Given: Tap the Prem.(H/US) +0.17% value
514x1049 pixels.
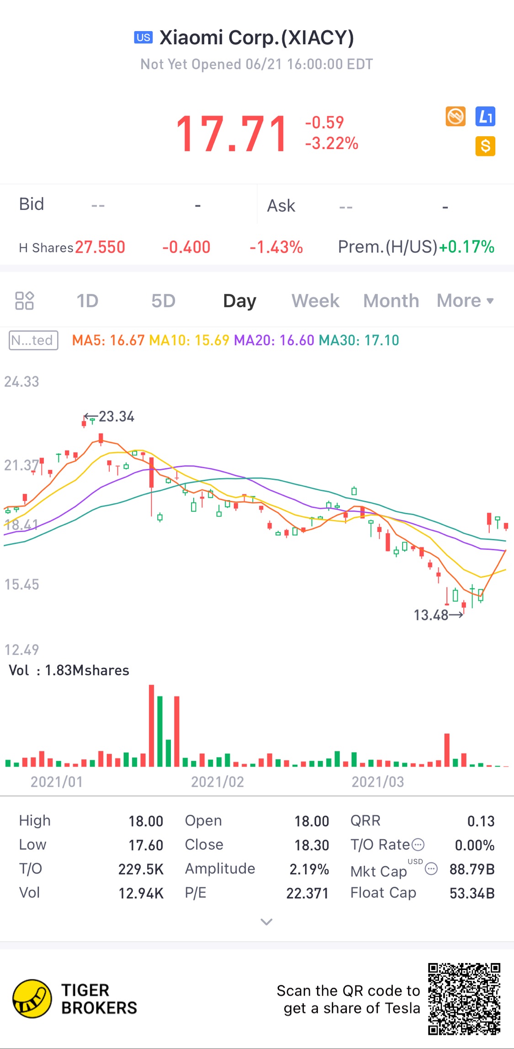Looking at the screenshot, I should (466, 247).
